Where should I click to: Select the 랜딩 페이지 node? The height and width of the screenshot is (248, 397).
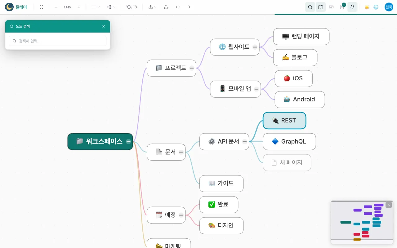click(x=301, y=37)
